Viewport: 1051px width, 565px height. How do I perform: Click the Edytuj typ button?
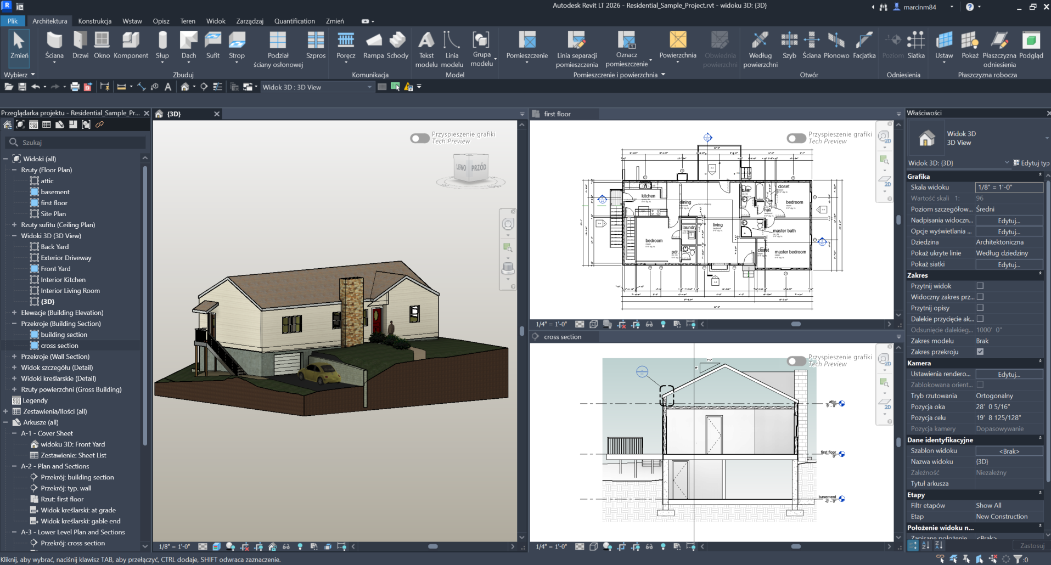point(1031,163)
